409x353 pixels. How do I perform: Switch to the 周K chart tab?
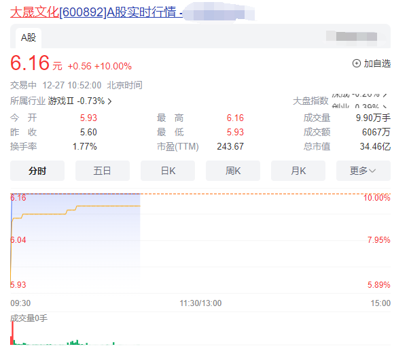[x=233, y=171]
